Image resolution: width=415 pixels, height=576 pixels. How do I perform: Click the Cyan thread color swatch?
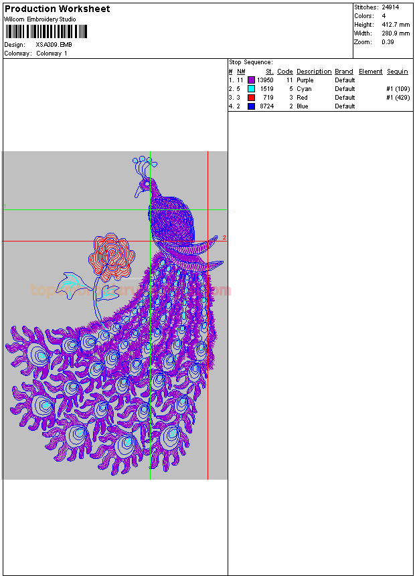(x=251, y=89)
